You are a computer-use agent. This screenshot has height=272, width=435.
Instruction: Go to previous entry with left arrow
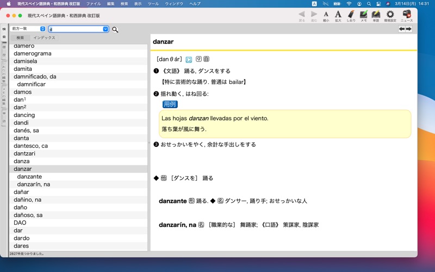(402, 29)
